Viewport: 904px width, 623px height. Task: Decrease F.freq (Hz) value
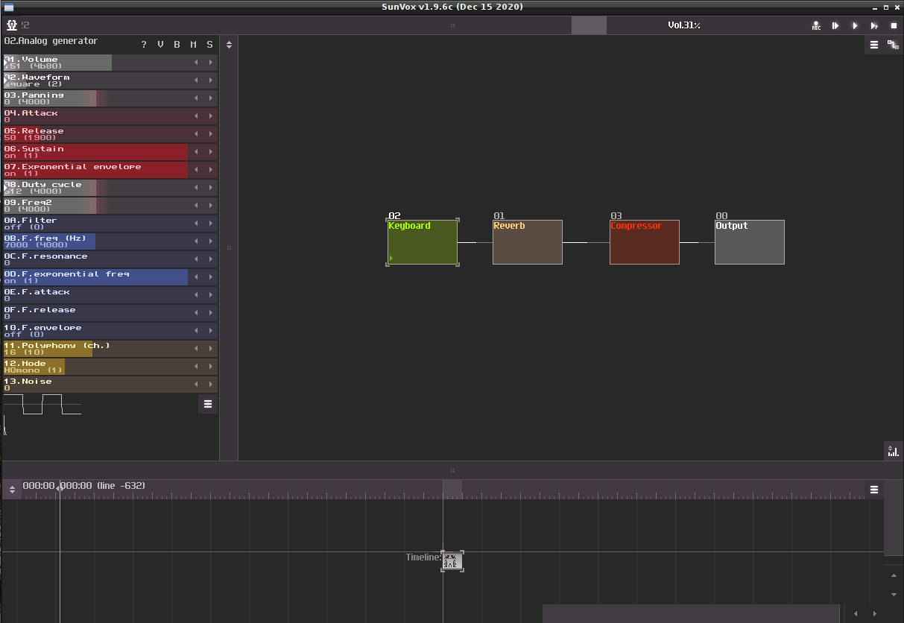pos(196,241)
